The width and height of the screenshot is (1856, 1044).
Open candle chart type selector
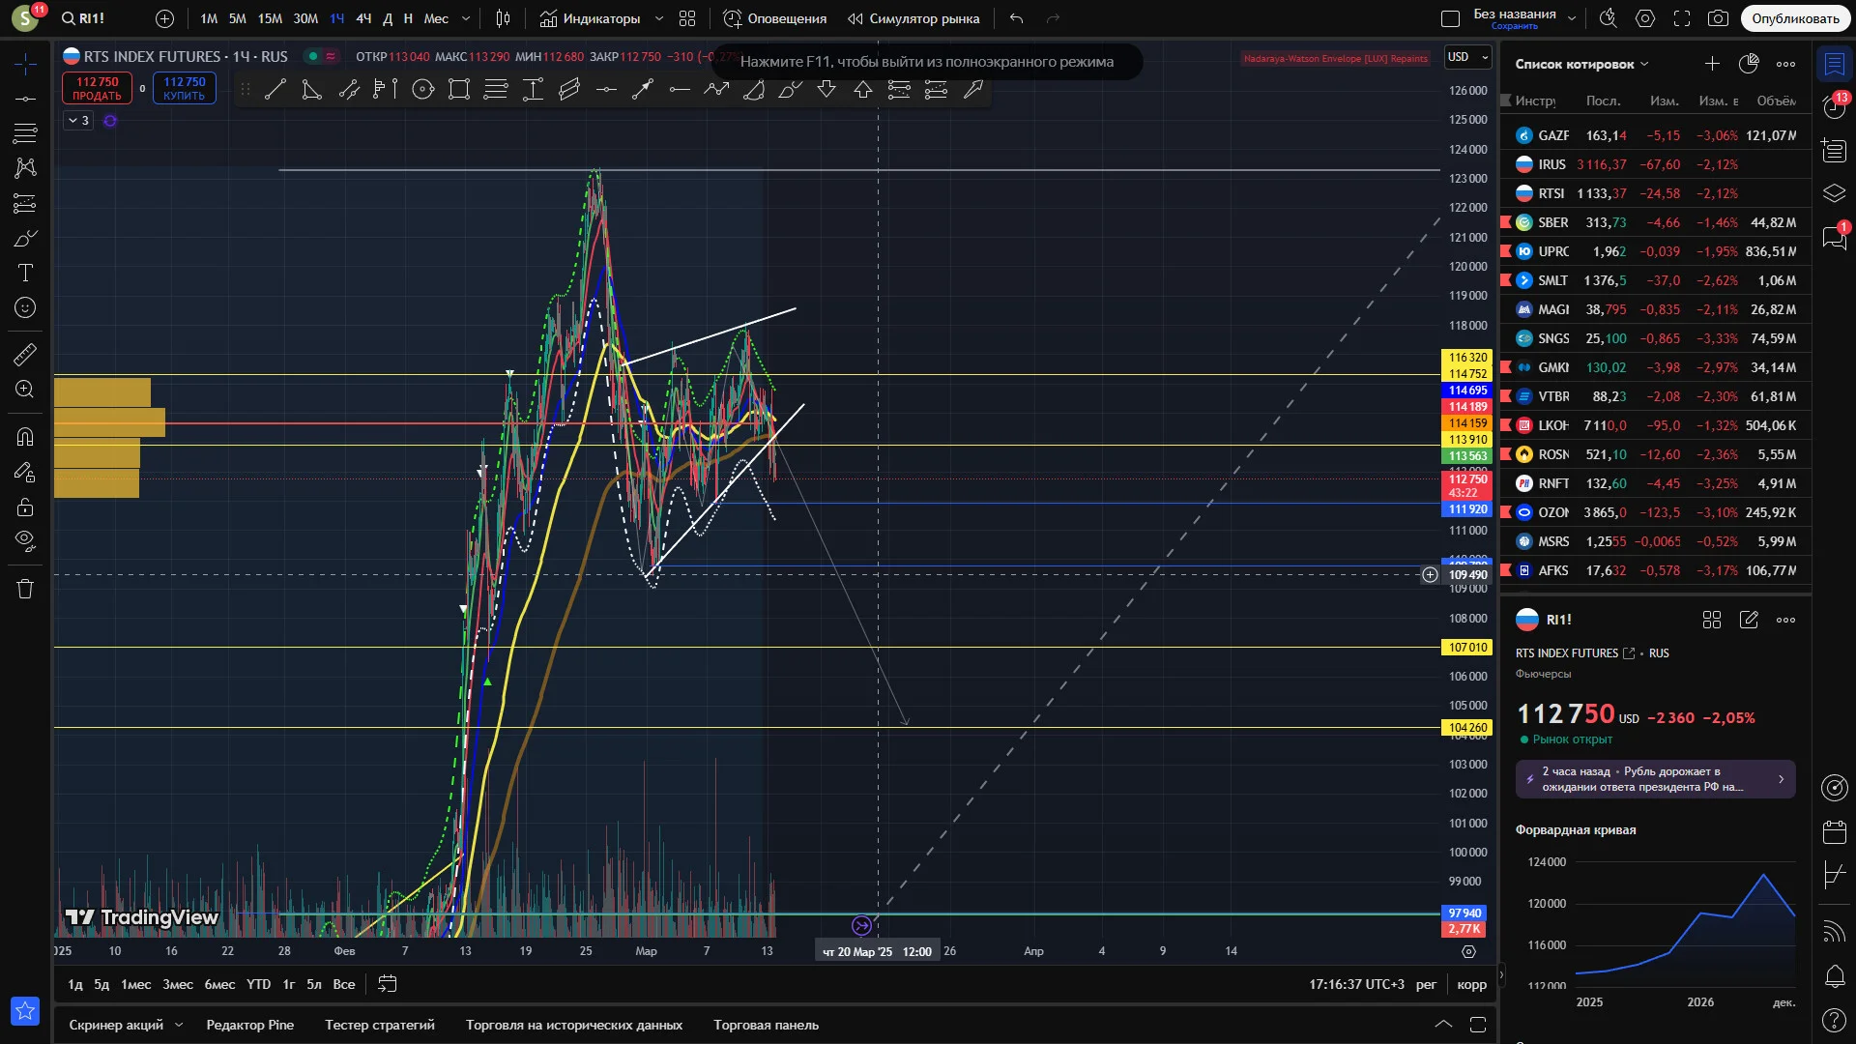pos(503,18)
